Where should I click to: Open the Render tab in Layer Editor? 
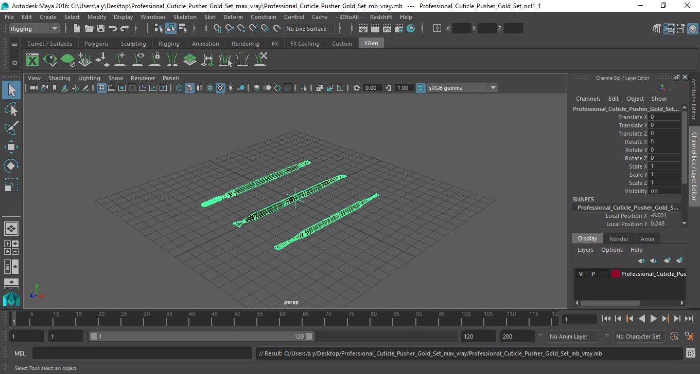[x=619, y=239]
